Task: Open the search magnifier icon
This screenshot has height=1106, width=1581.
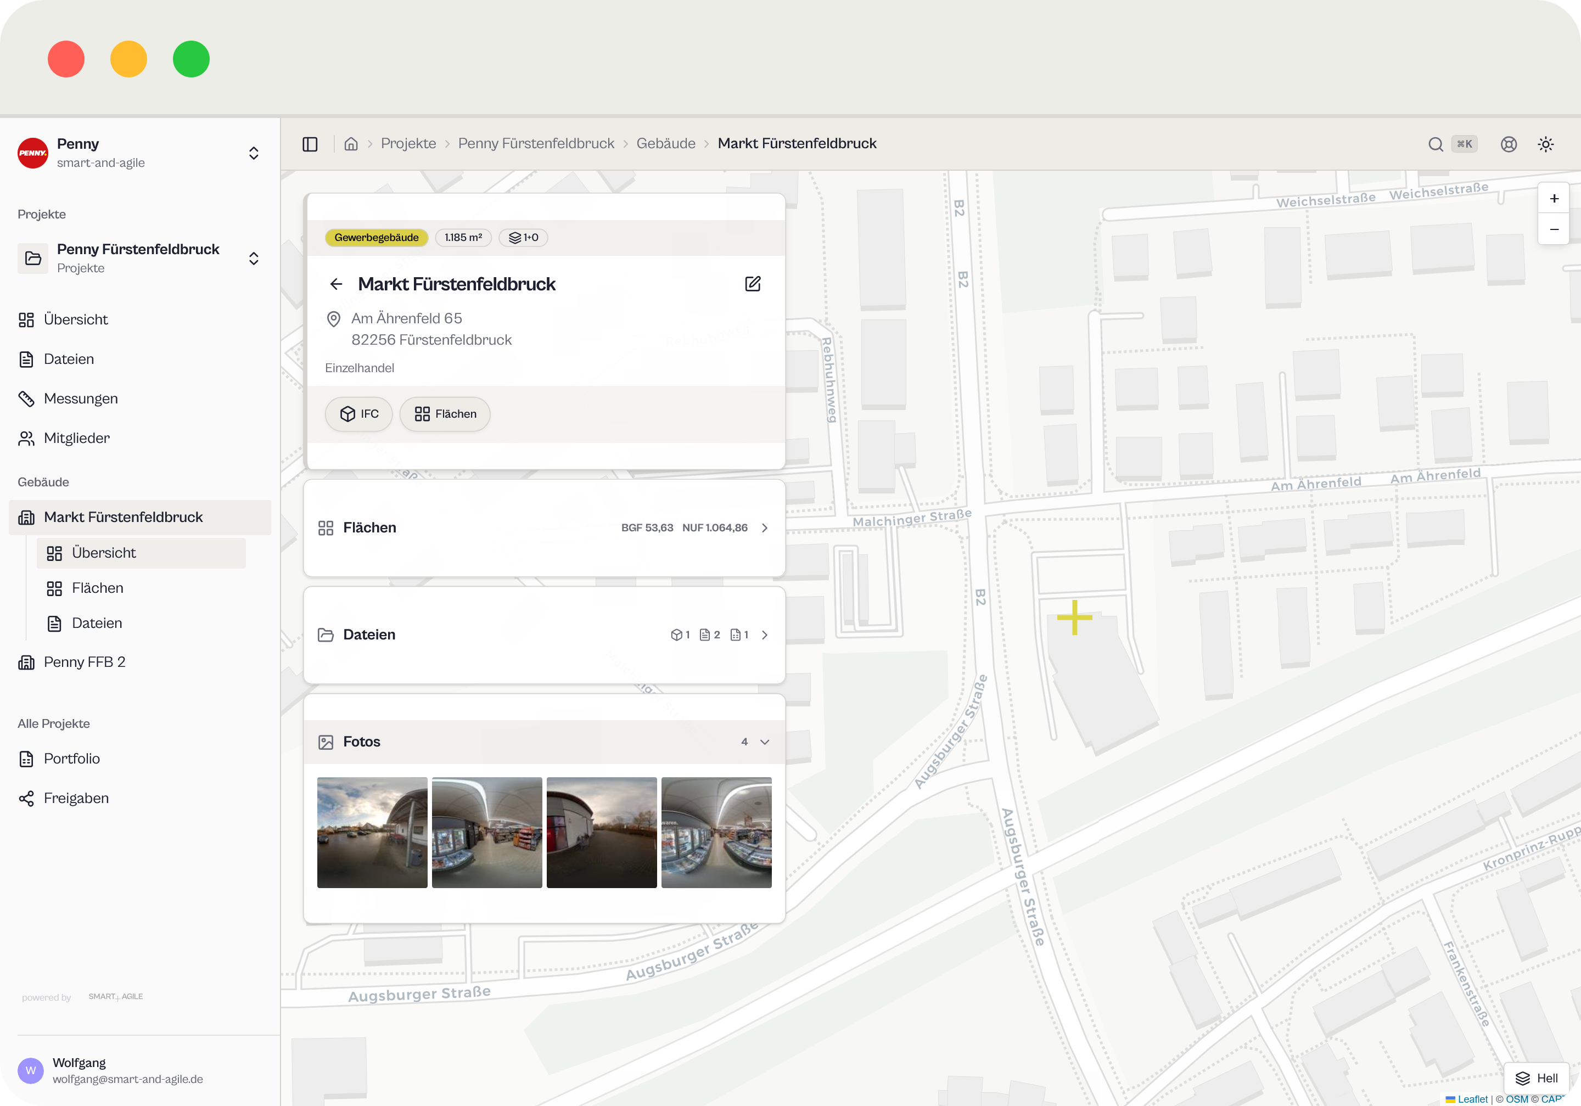Action: (x=1436, y=144)
